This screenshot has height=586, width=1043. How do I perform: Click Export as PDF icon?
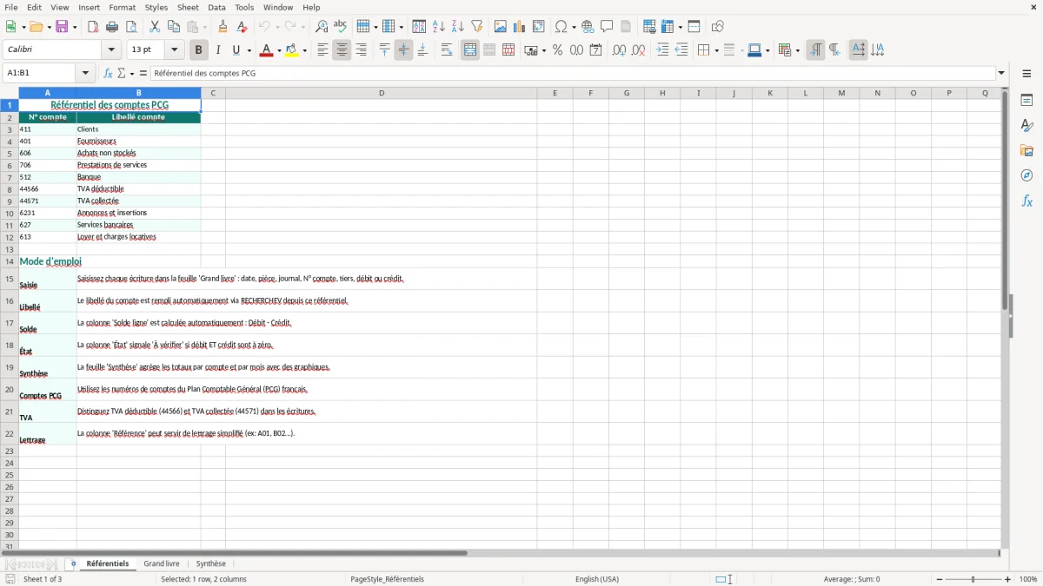pyautogui.click(x=93, y=27)
